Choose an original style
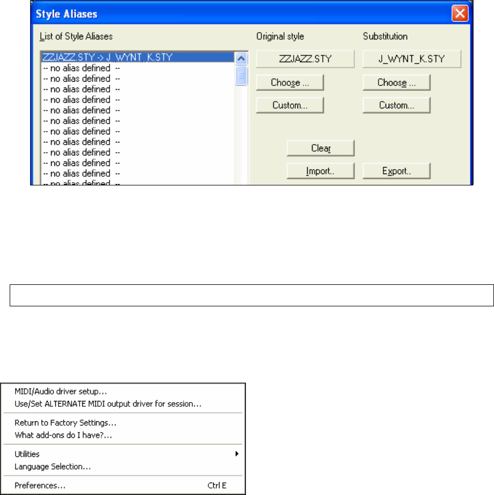The image size is (494, 495). (290, 82)
